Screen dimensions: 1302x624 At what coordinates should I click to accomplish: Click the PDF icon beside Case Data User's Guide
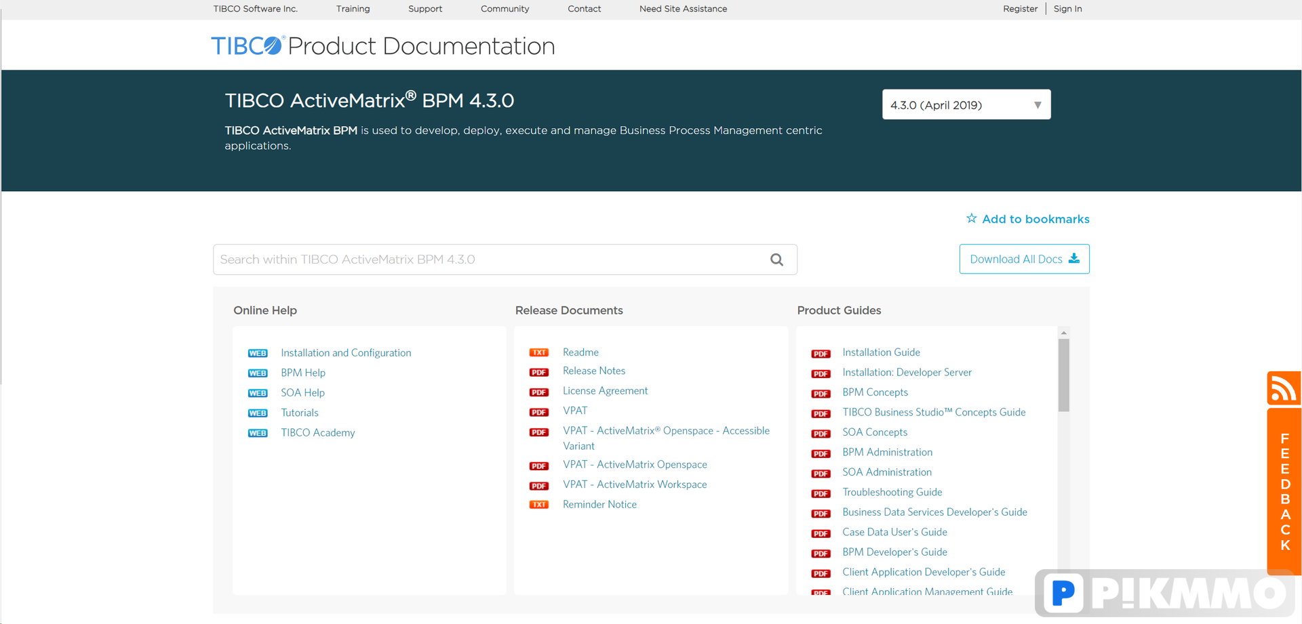[821, 533]
